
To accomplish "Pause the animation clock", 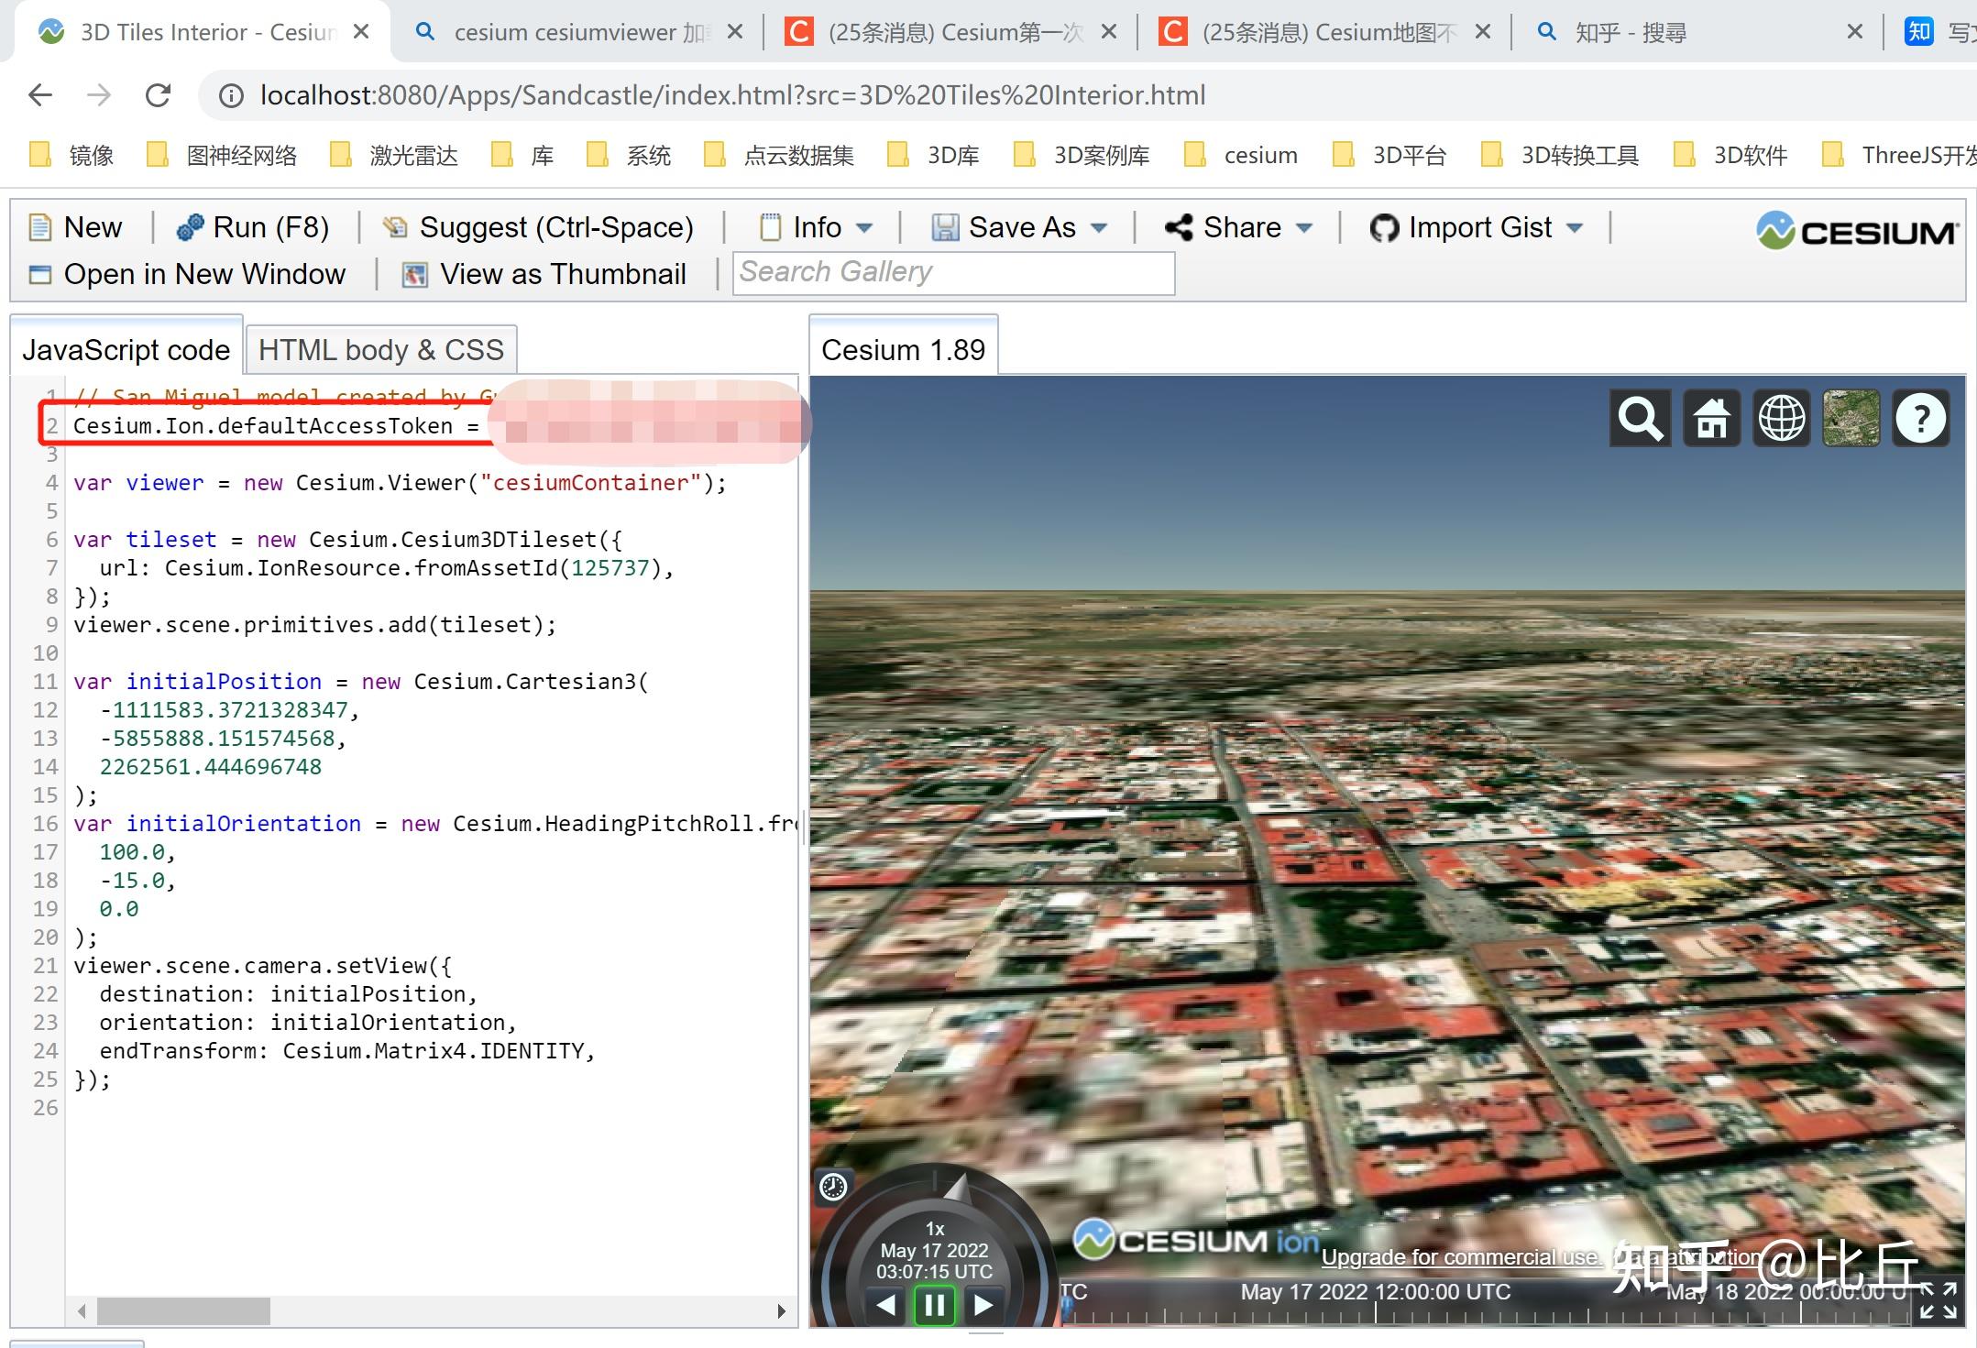I will pos(934,1304).
